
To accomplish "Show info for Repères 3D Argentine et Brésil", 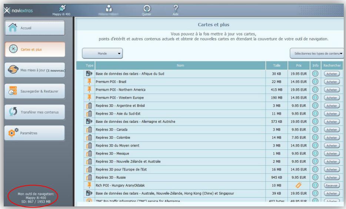I will [x=315, y=105].
